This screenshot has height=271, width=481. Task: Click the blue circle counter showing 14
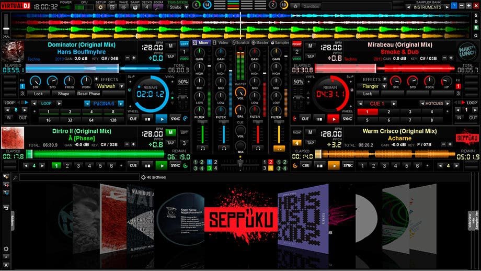[x=208, y=5]
